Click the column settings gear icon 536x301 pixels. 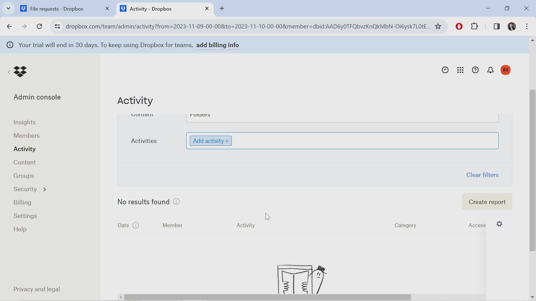tap(499, 224)
